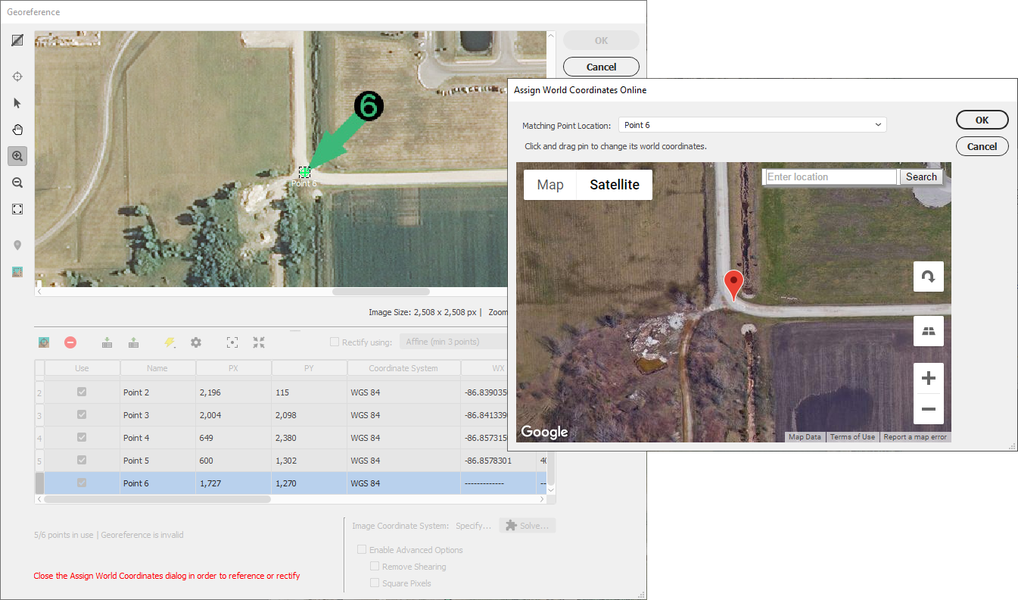Click Cancel in the Georeference dialog
1018x600 pixels.
coord(601,67)
